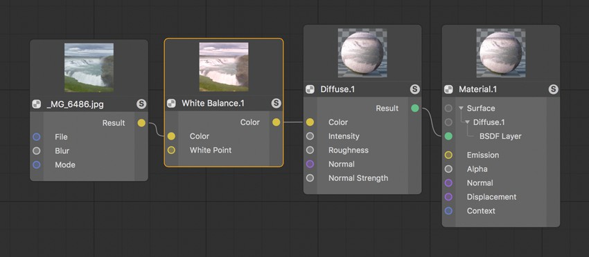
Task: Toggle the S solo icon on Material.1
Action: tap(554, 89)
